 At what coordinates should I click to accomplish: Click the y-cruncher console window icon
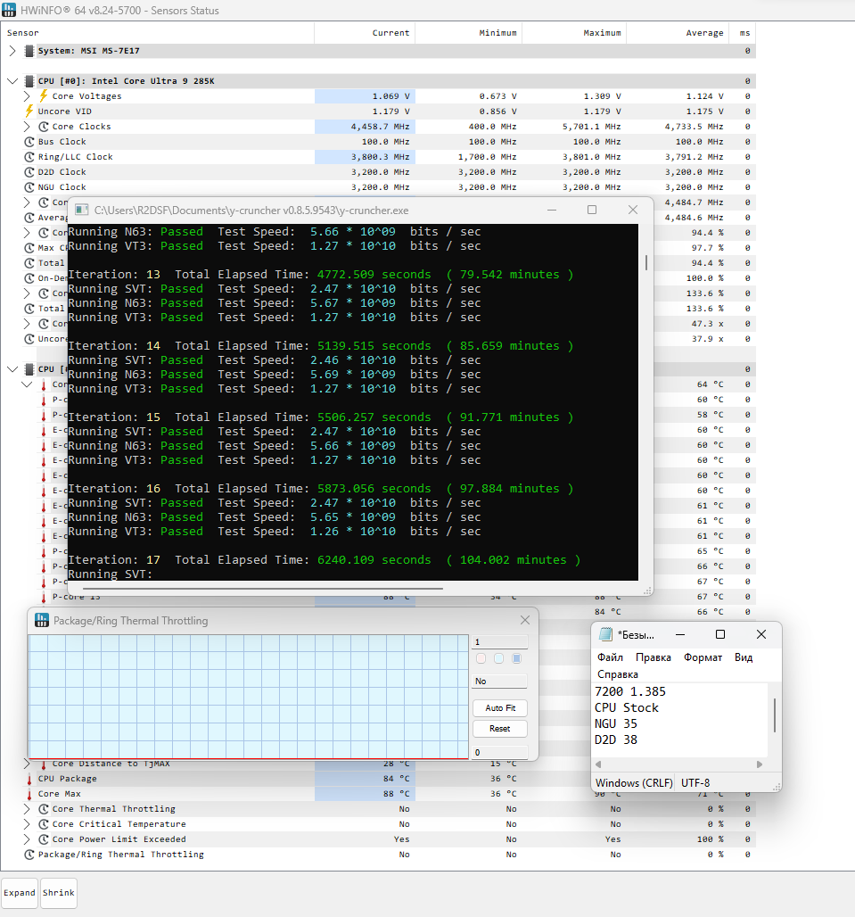82,210
